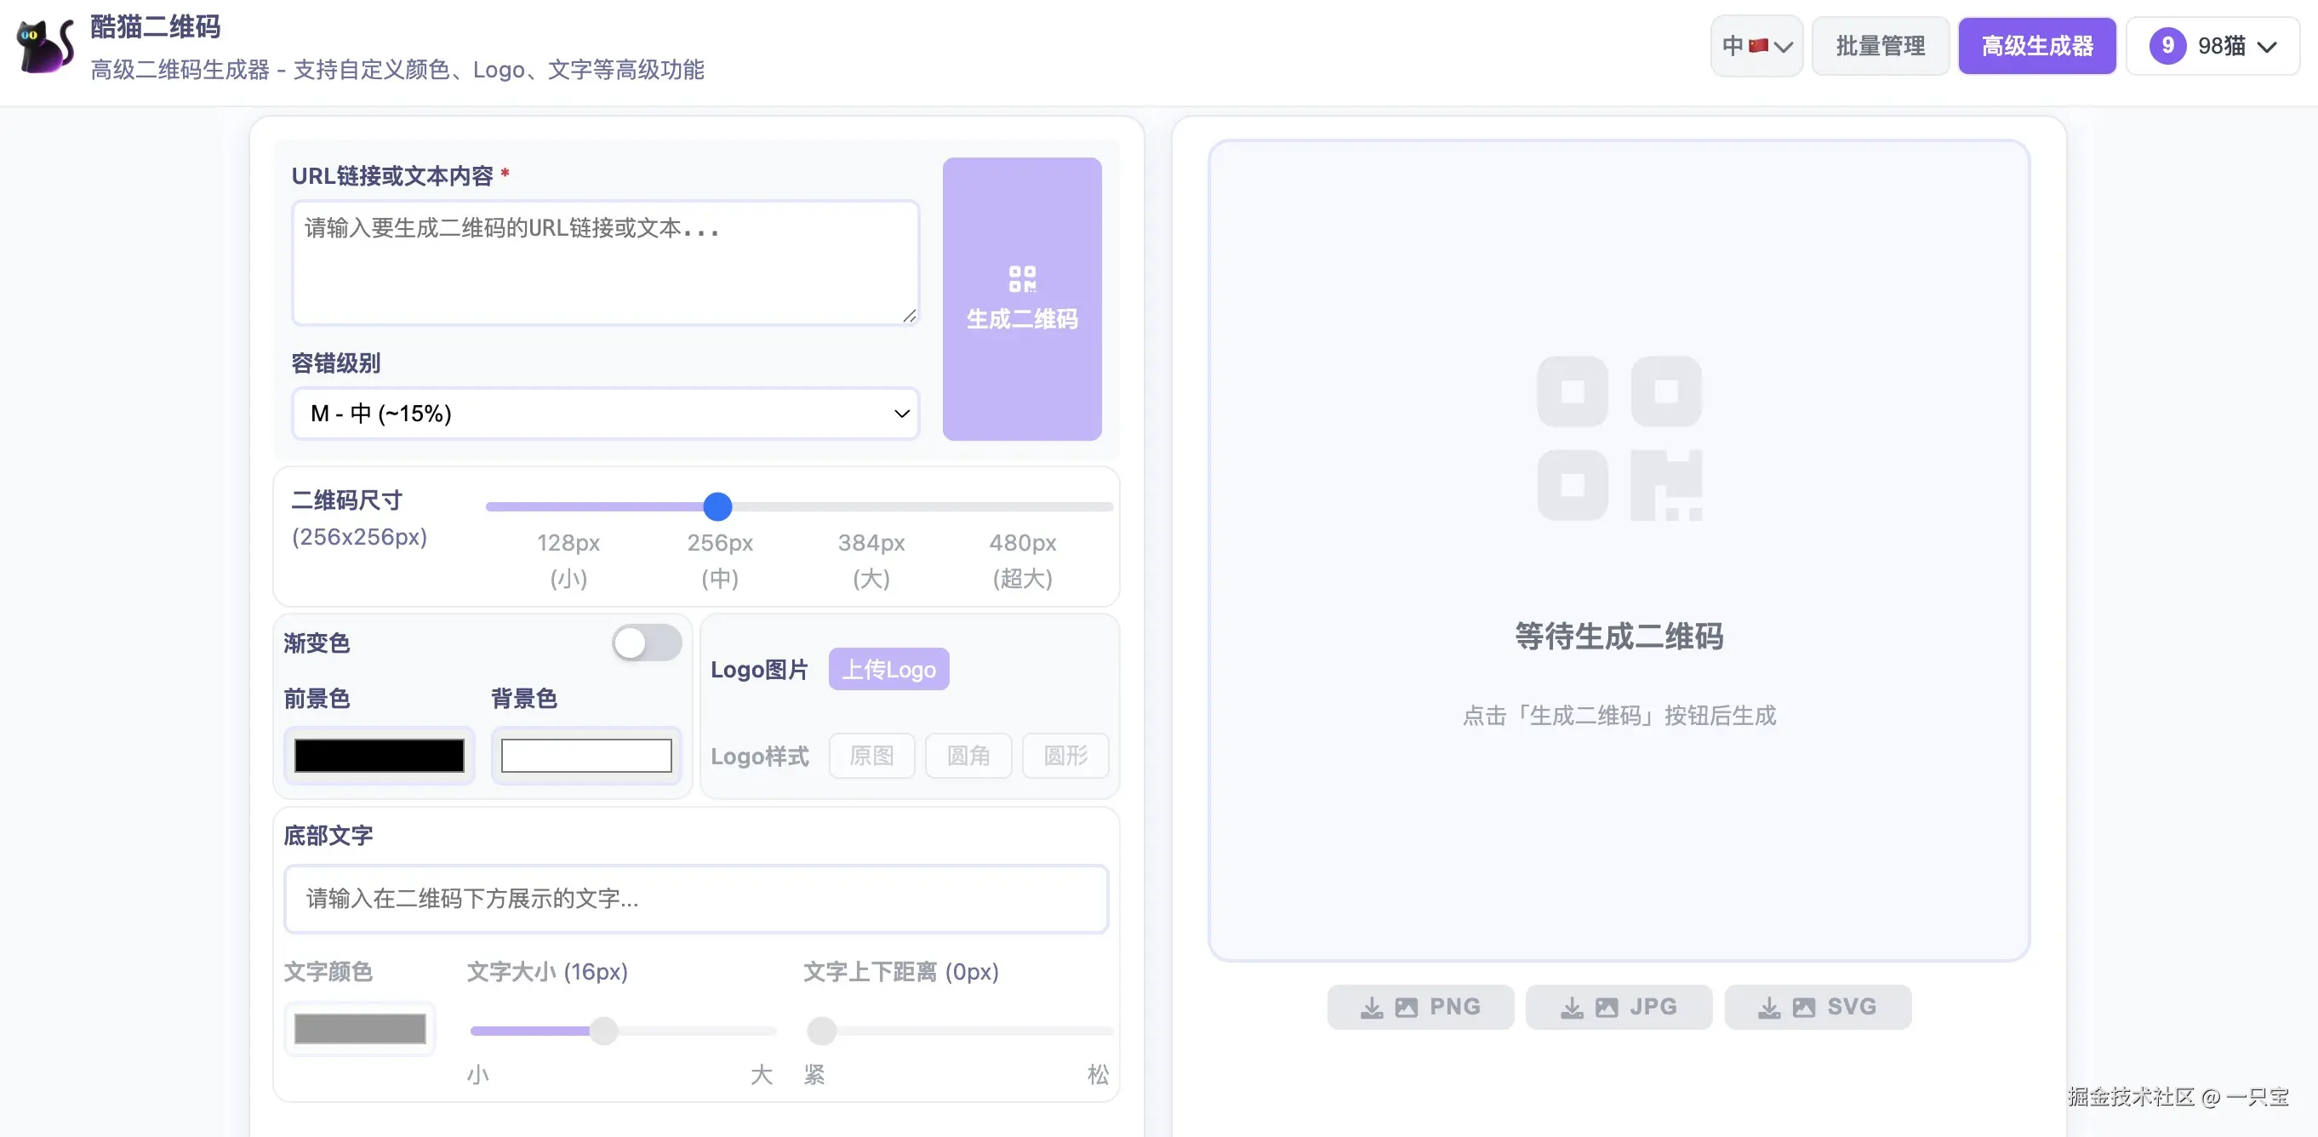Click SVG download icon

coord(1769,1008)
